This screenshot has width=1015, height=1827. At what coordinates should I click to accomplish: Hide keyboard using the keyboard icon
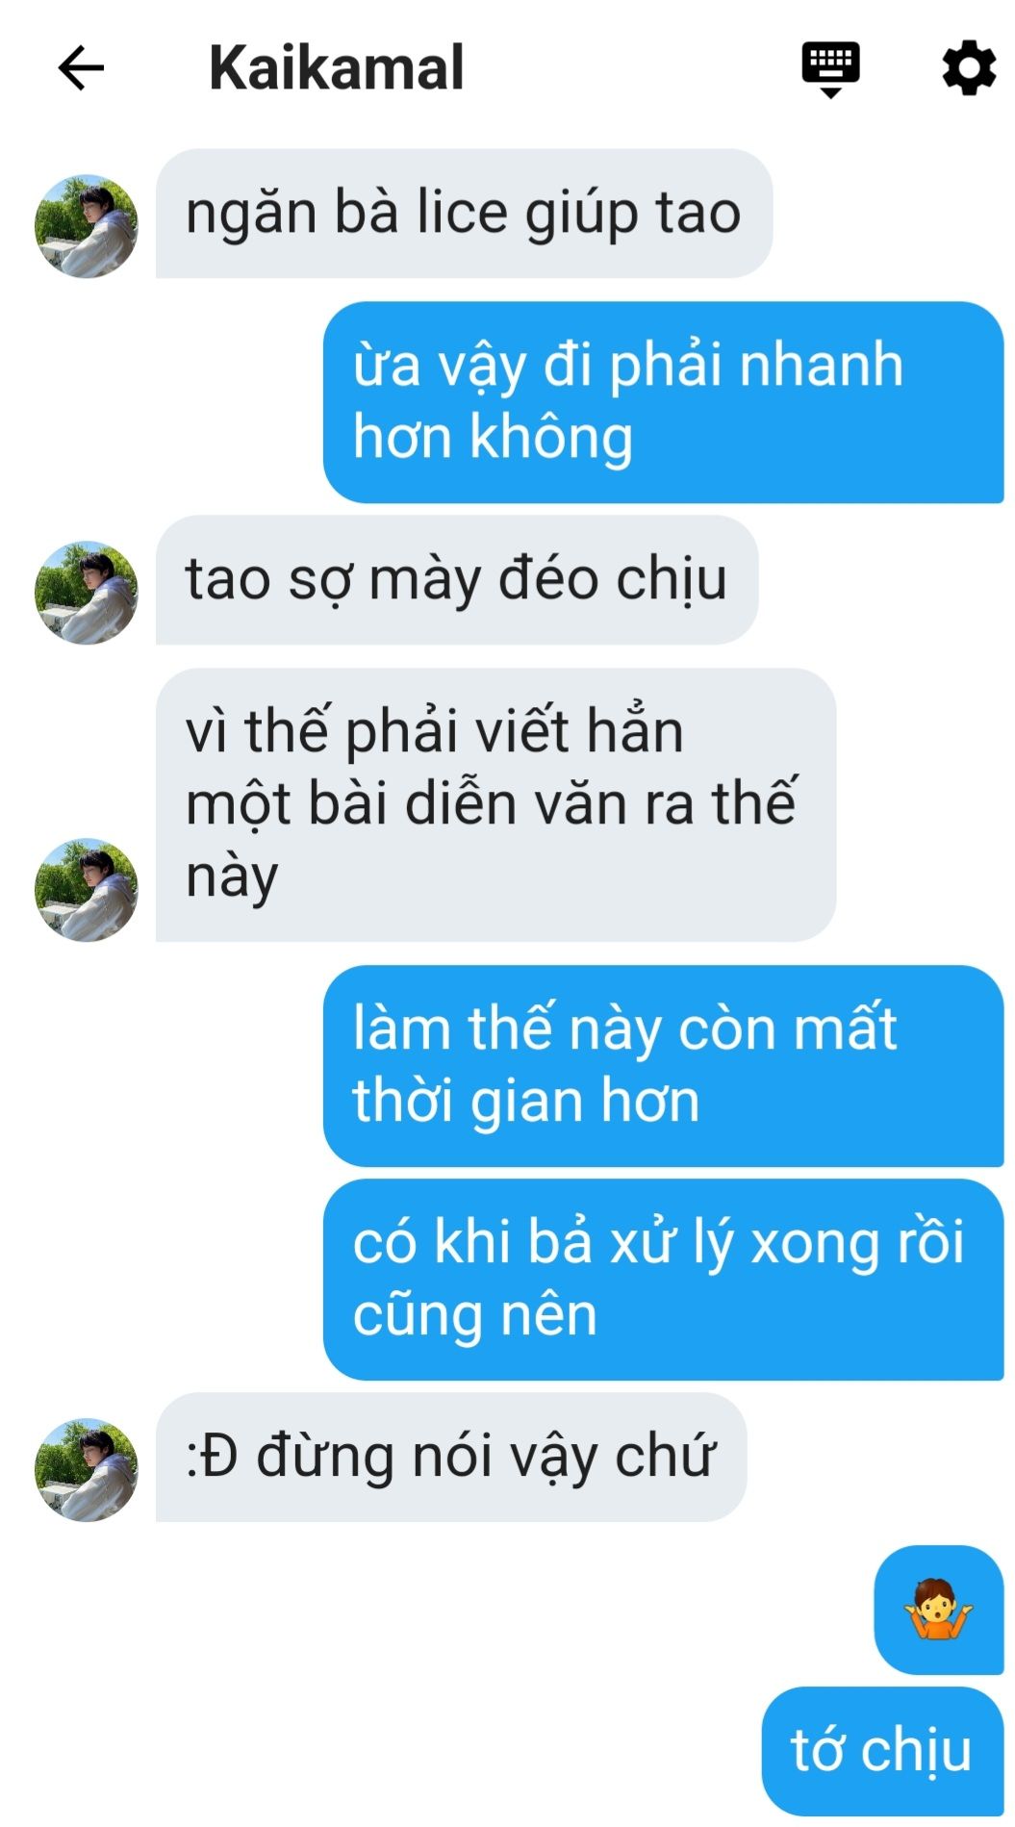[831, 69]
